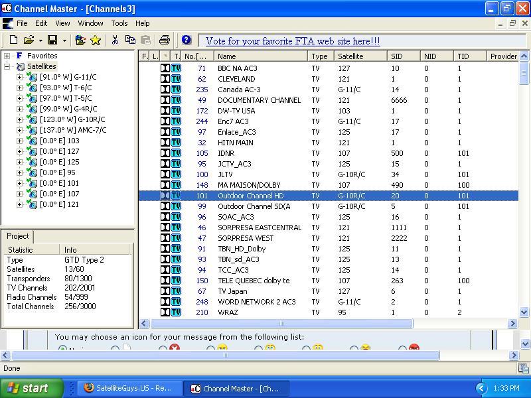Click the Save floppy disk icon
531x398 pixels.
coord(52,40)
